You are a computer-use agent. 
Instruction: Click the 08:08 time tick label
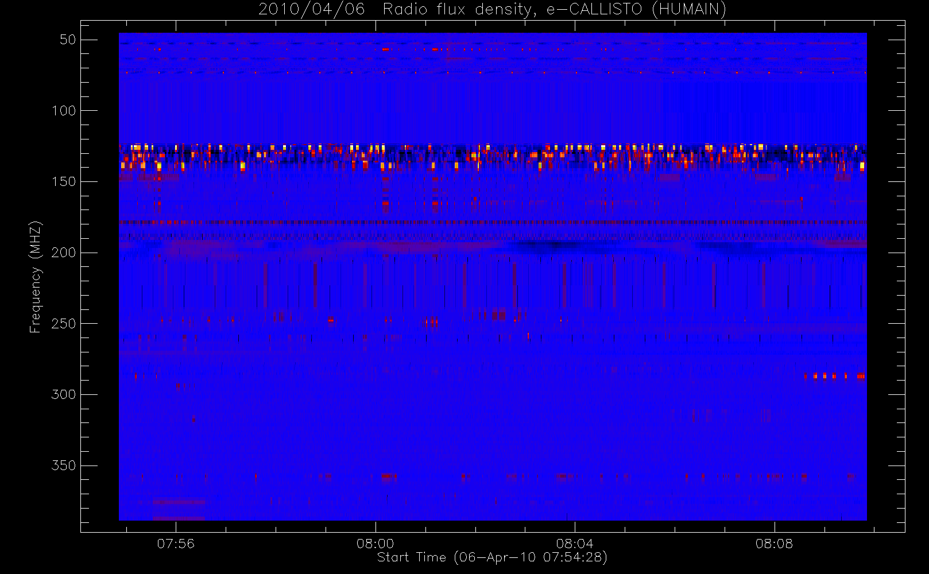pyautogui.click(x=774, y=544)
